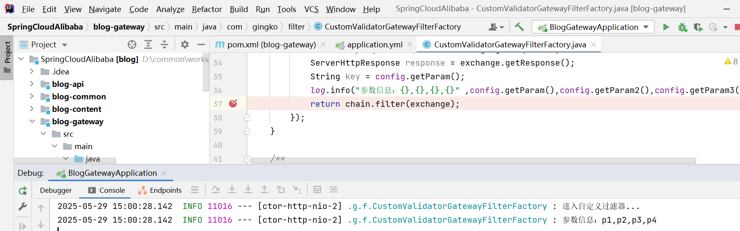
Task: Run BlogGatewayApplication with green play icon
Action: click(666, 27)
